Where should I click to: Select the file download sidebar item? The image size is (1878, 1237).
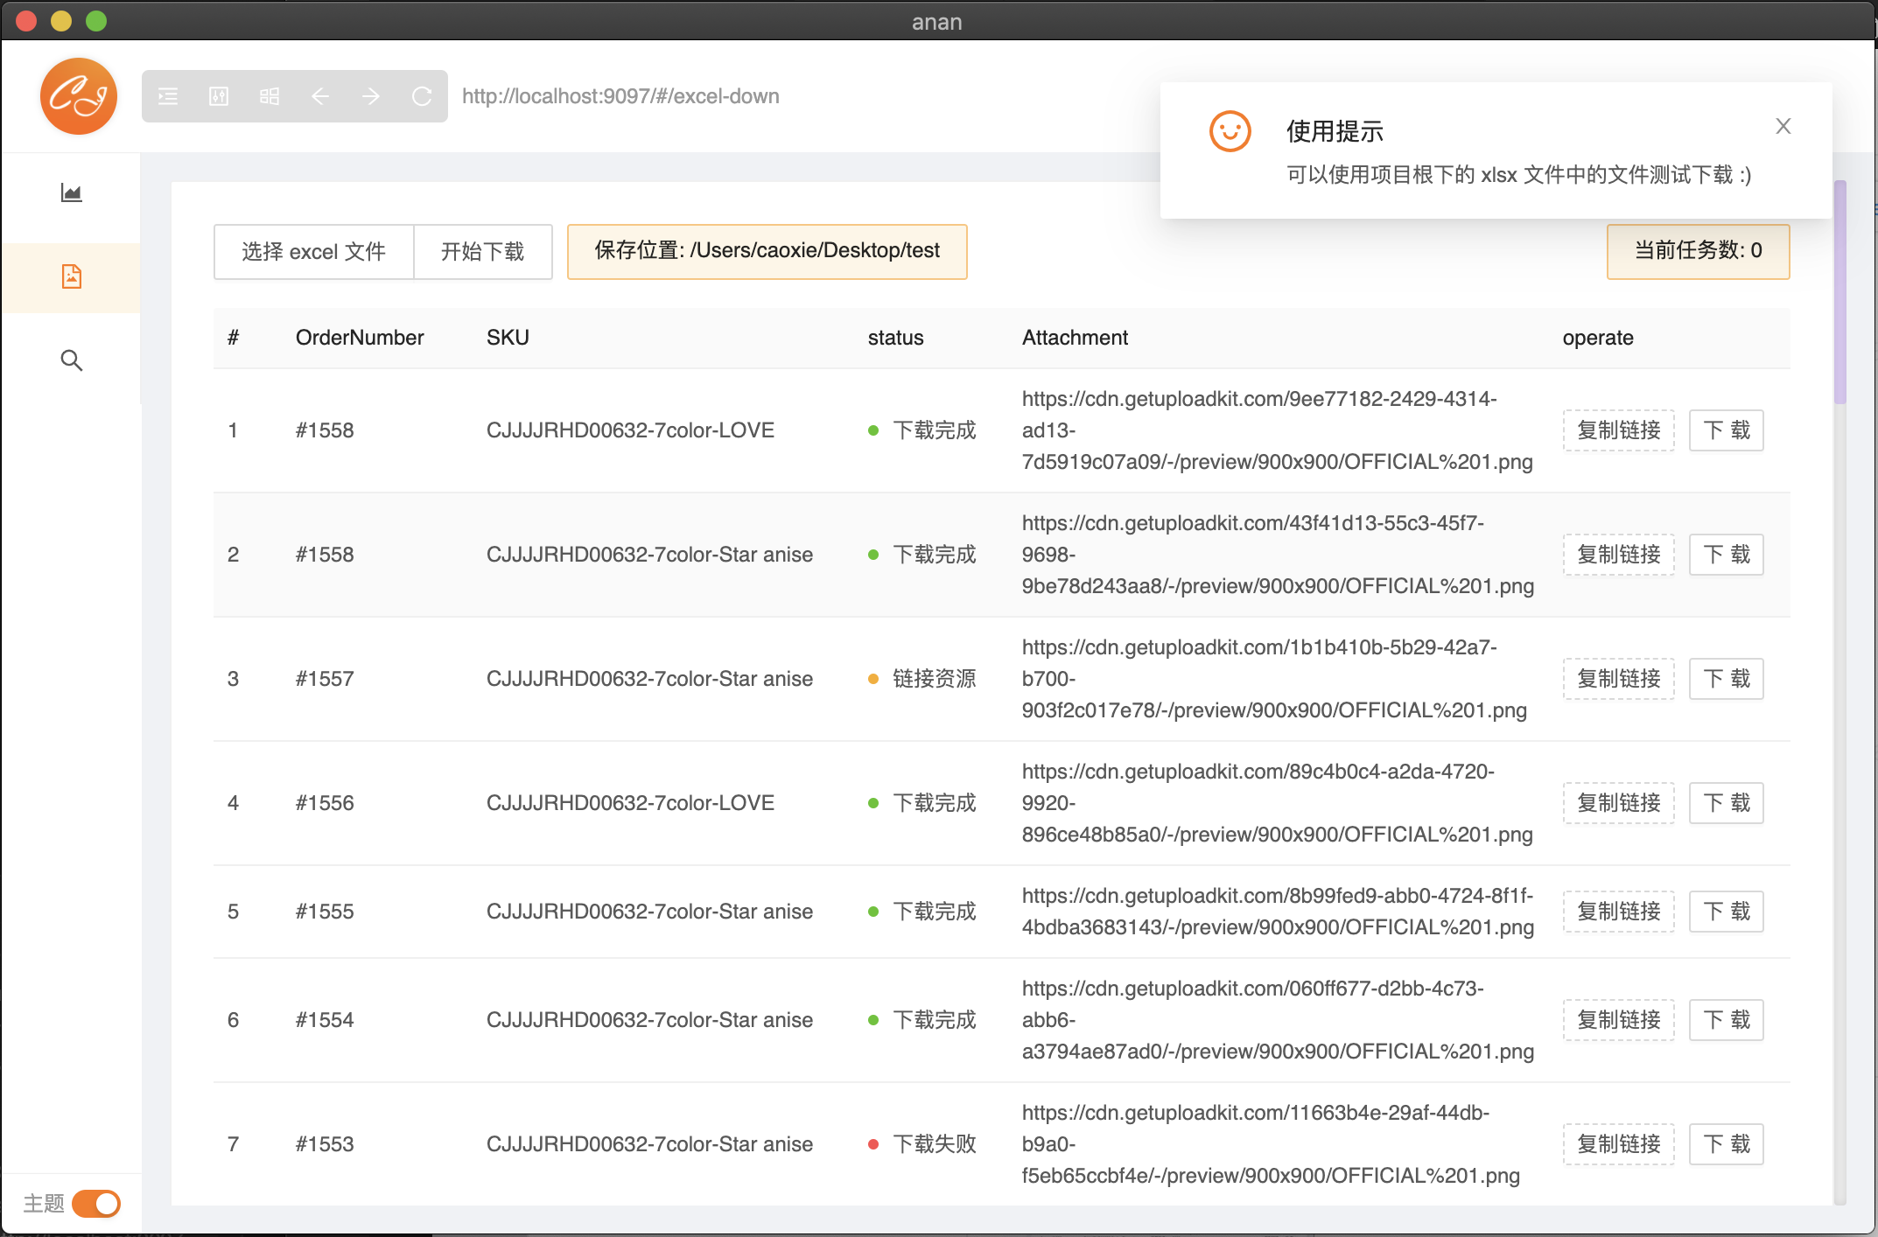[71, 276]
